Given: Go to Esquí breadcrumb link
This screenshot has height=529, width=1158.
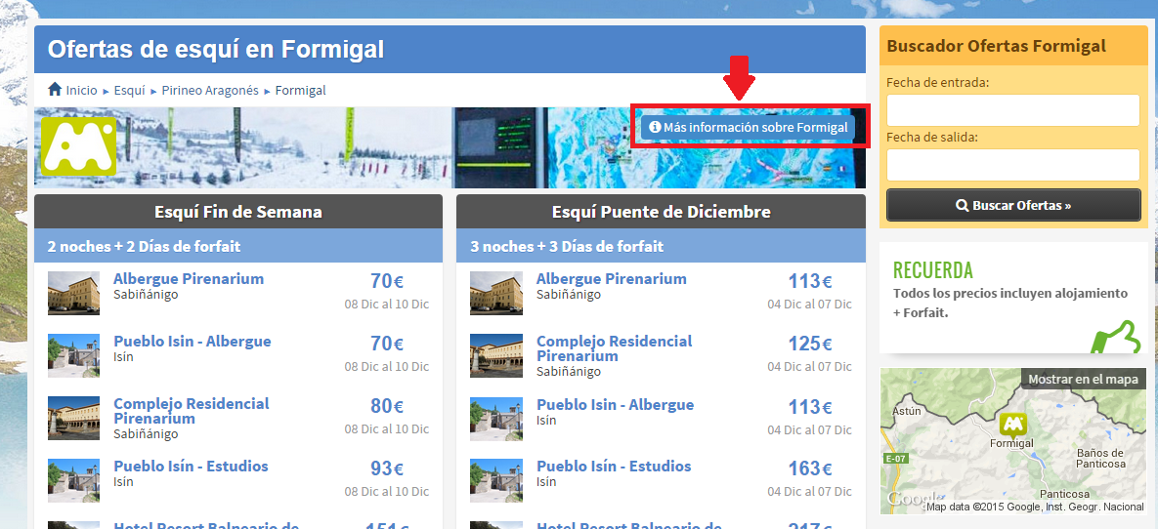Looking at the screenshot, I should 129,90.
